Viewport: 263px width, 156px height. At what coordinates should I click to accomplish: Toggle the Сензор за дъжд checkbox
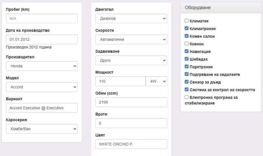pos(187,82)
